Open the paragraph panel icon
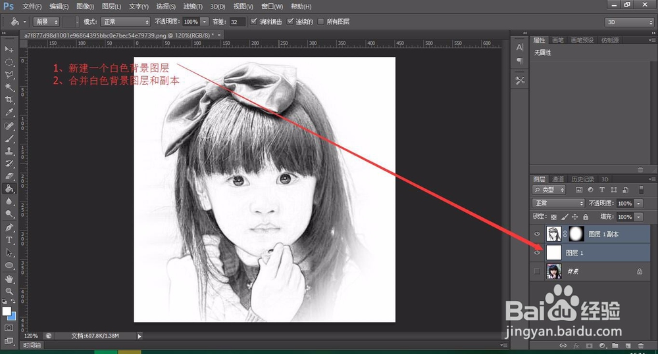 coord(520,60)
